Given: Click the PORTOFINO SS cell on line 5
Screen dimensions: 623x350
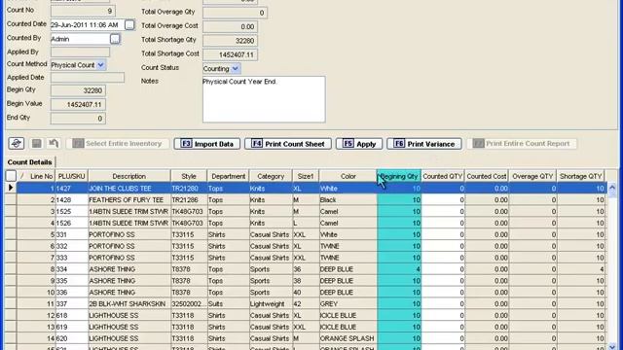Looking at the screenshot, I should pyautogui.click(x=129, y=234).
